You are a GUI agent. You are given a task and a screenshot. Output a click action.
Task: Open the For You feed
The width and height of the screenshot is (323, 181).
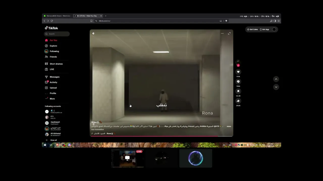51,40
